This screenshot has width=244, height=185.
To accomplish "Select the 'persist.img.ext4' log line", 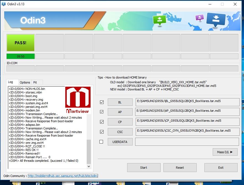I will pyautogui.click(x=28, y=107).
